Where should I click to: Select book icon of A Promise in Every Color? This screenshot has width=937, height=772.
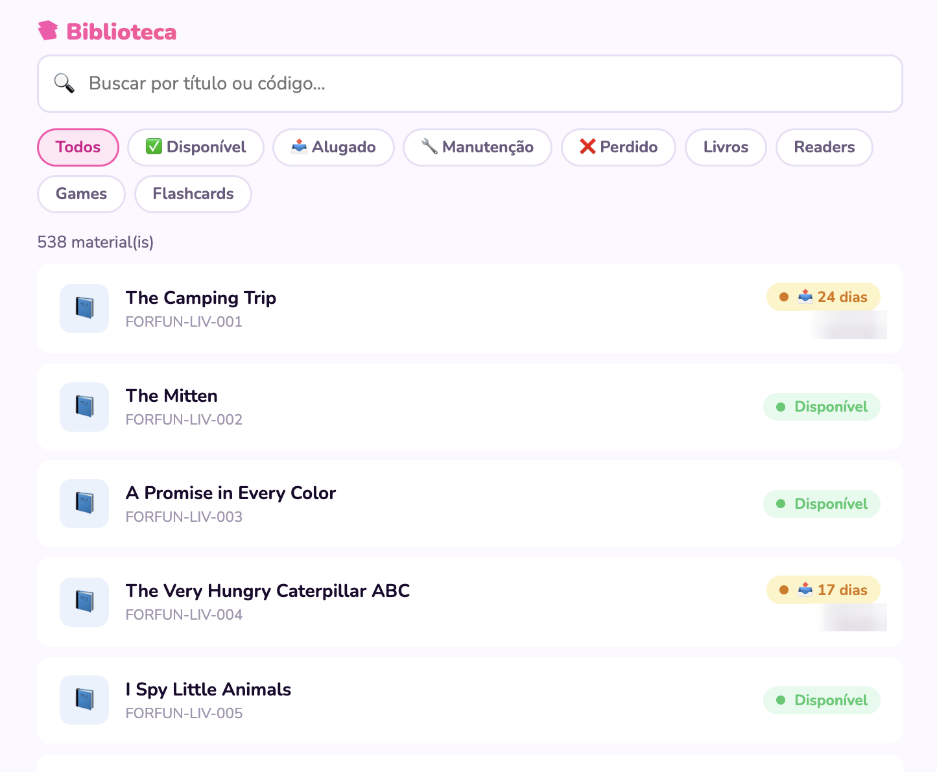tap(84, 504)
